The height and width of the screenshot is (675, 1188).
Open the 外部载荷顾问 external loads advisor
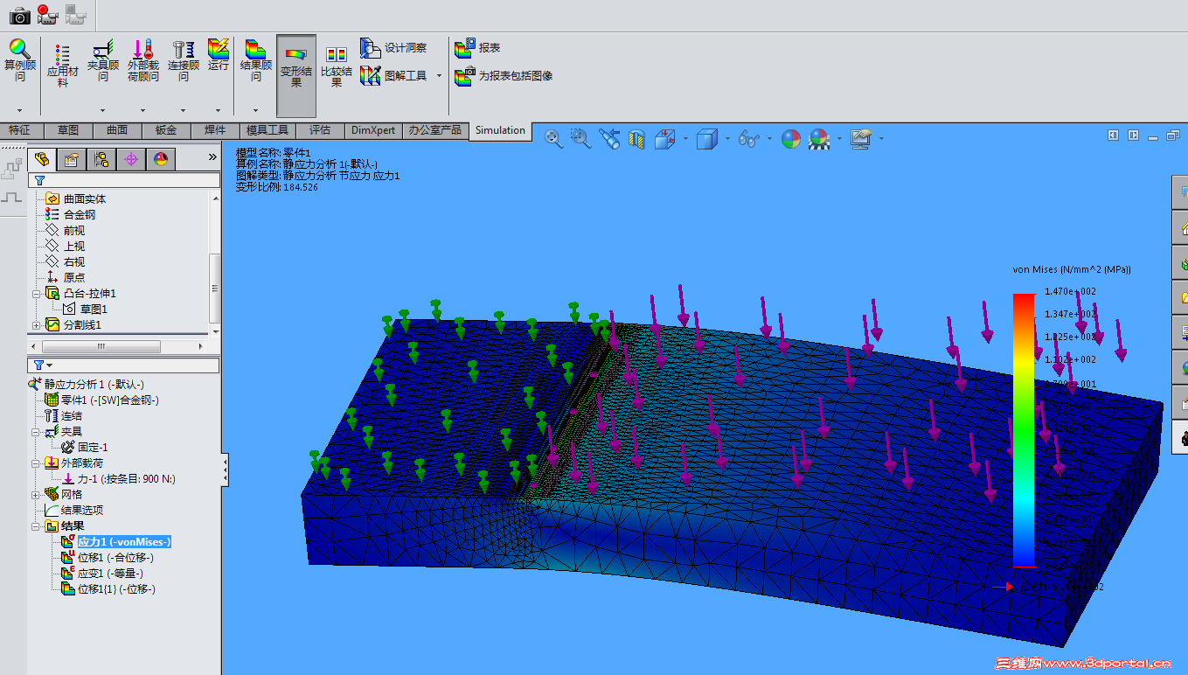pyautogui.click(x=143, y=60)
